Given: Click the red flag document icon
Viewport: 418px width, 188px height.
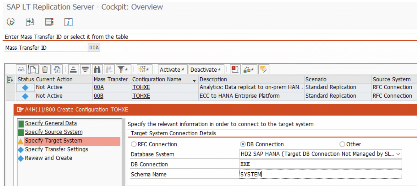Looking at the screenshot, I should 235,70.
